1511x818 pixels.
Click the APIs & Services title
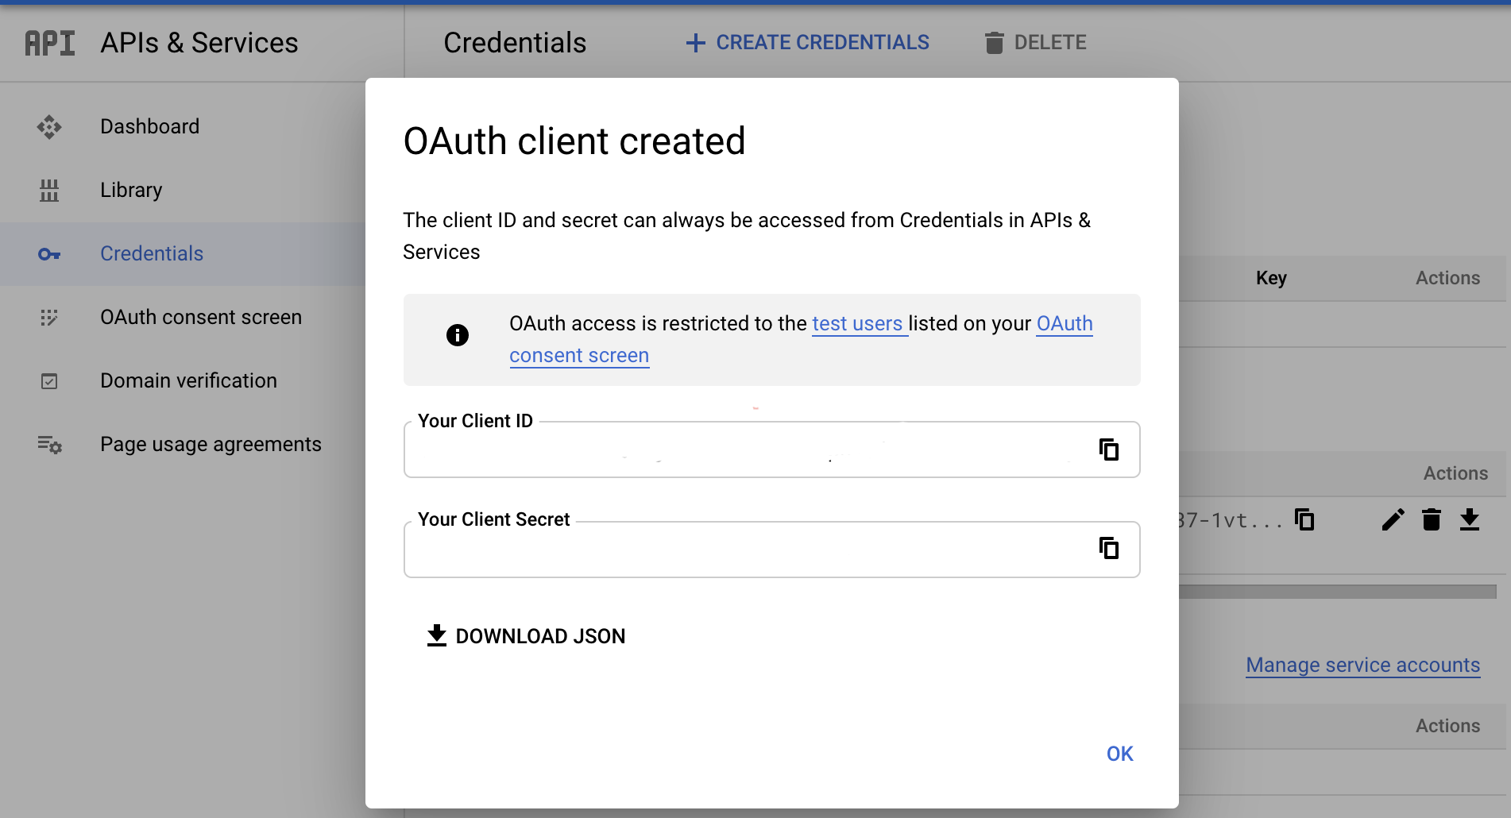click(x=199, y=43)
